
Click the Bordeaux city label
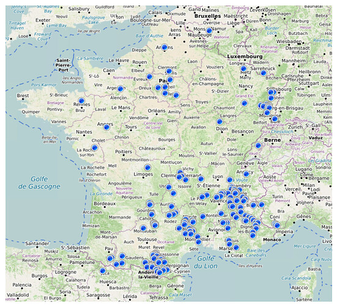[105, 204]
